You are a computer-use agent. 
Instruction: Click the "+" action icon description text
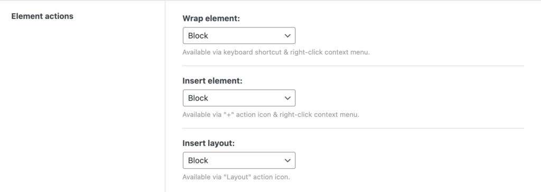click(x=271, y=115)
